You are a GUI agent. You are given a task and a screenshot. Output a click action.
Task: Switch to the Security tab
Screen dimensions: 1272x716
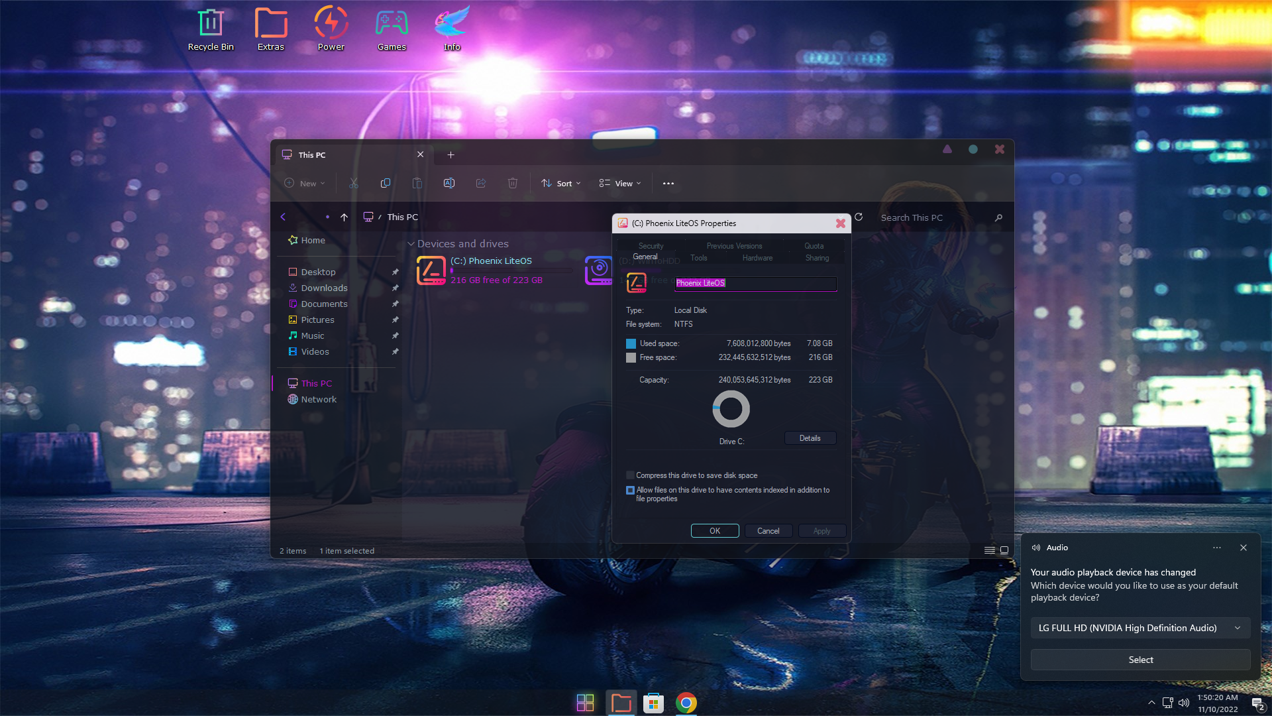click(x=651, y=246)
